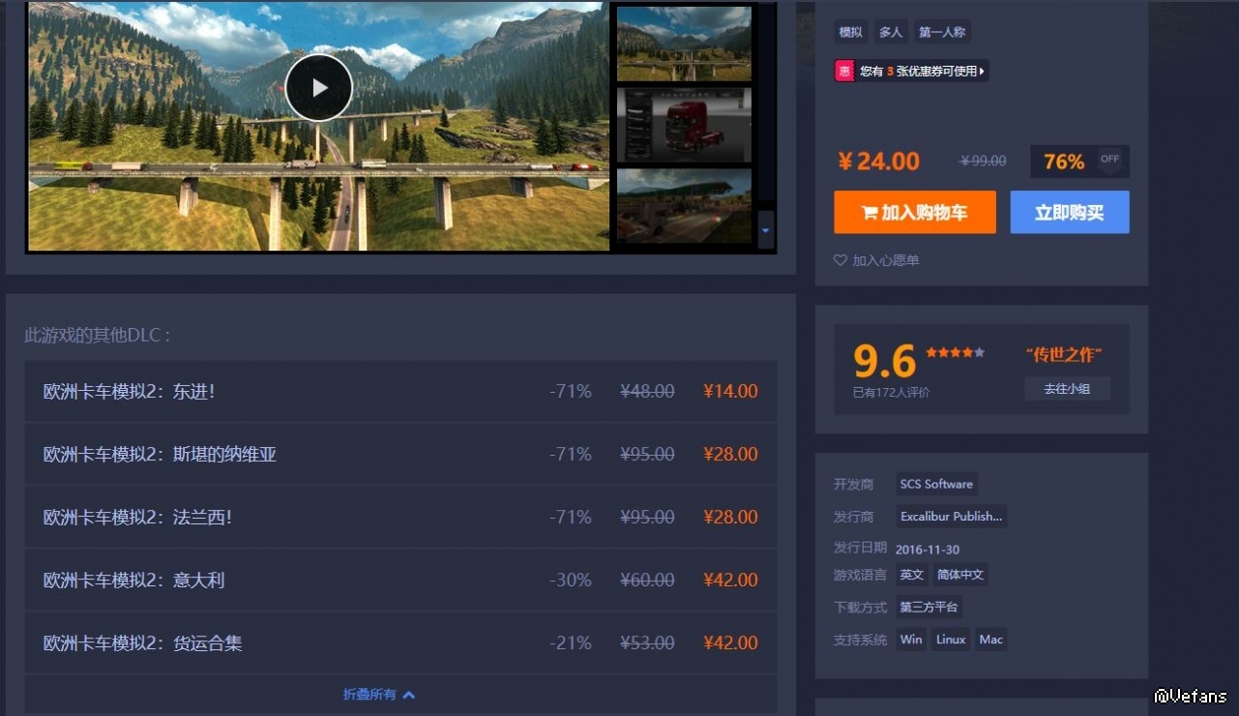
Task: Click the 76% OFF discount badge
Action: pyautogui.click(x=1079, y=162)
